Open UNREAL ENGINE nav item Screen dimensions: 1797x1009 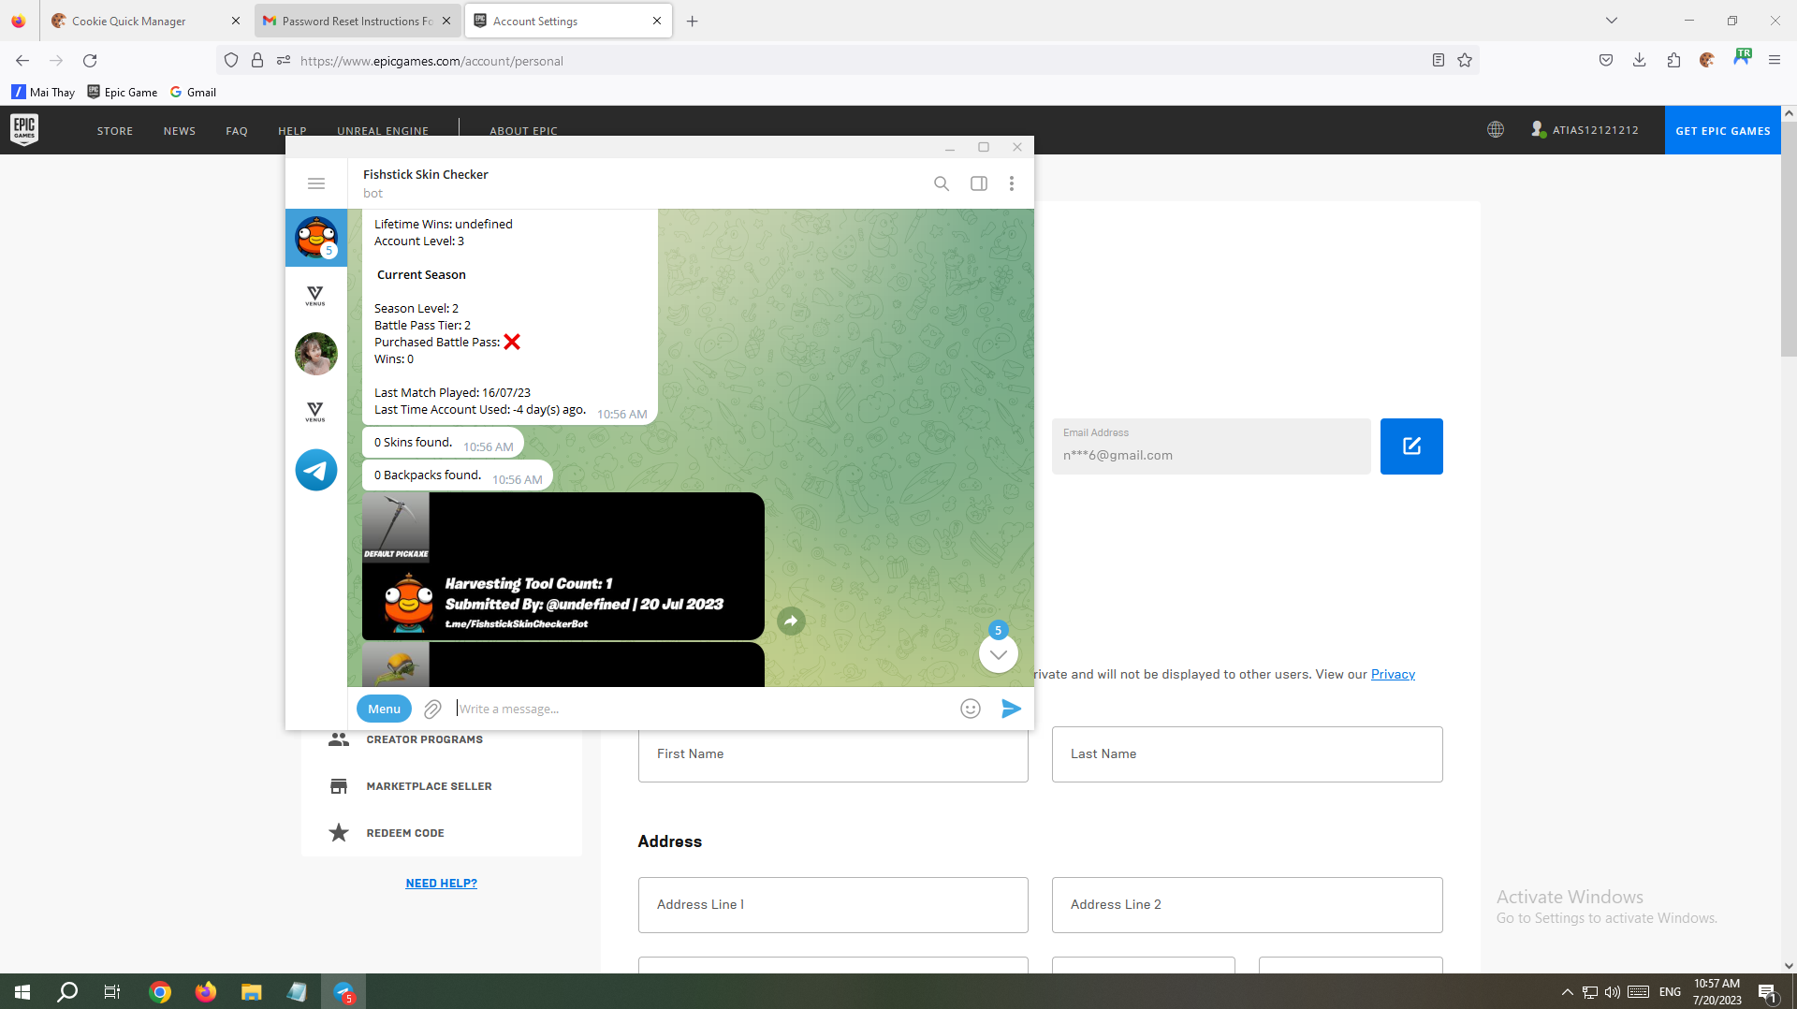click(x=383, y=131)
